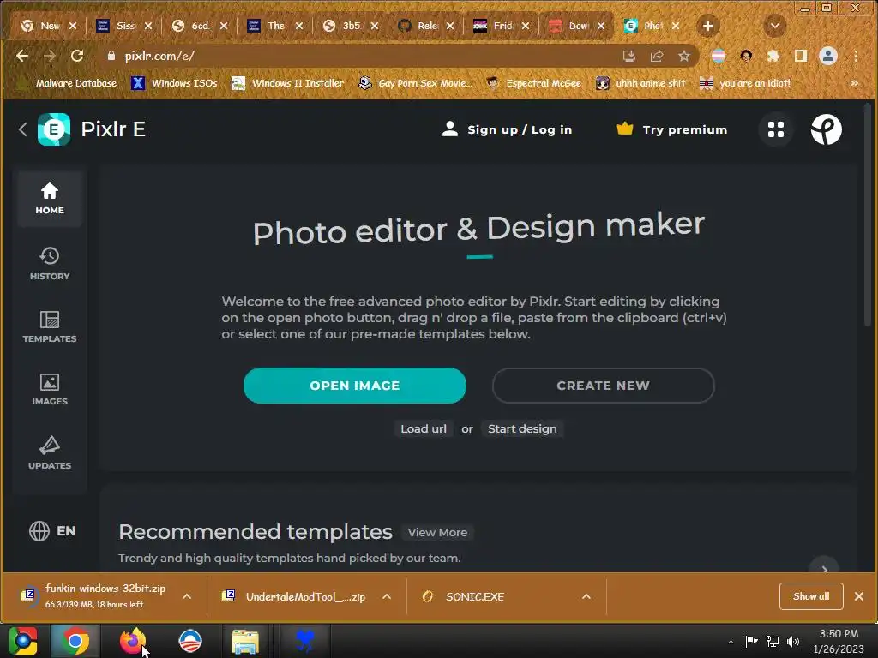Image resolution: width=878 pixels, height=658 pixels.
Task: Go forward with the browser forward arrow
Action: pos(50,56)
